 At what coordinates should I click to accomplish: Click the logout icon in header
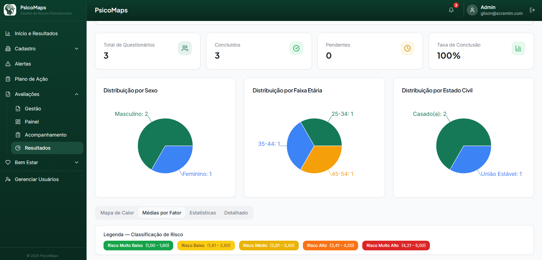click(532, 10)
